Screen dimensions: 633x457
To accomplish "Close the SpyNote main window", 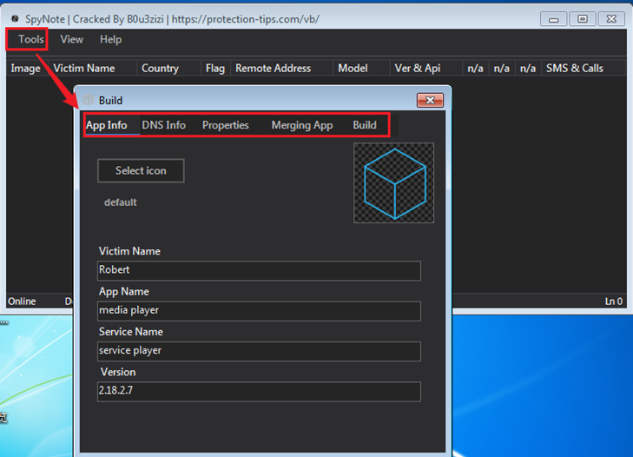I will pos(611,19).
